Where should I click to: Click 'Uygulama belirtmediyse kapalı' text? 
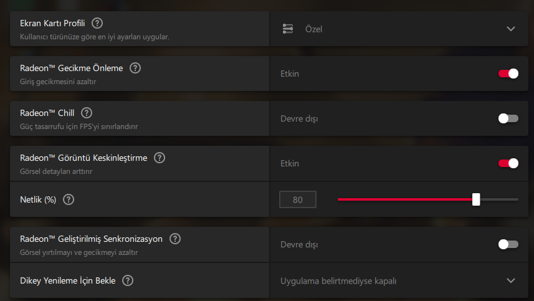[x=338, y=281]
